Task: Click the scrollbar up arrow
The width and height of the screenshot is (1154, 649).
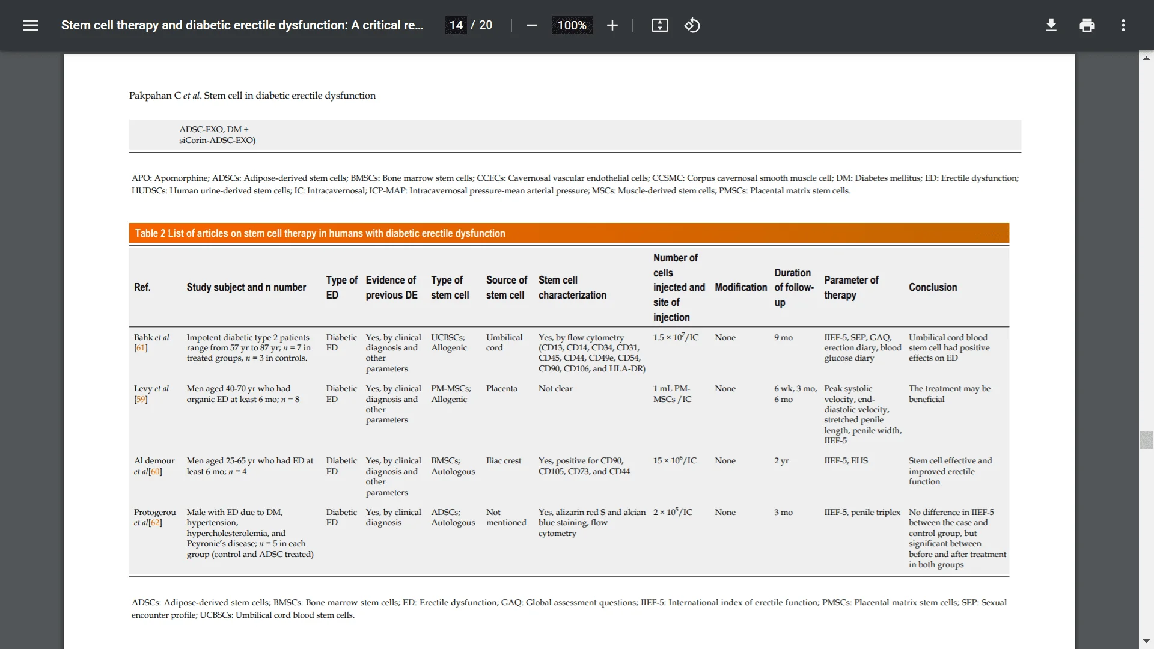Action: coord(1146,58)
